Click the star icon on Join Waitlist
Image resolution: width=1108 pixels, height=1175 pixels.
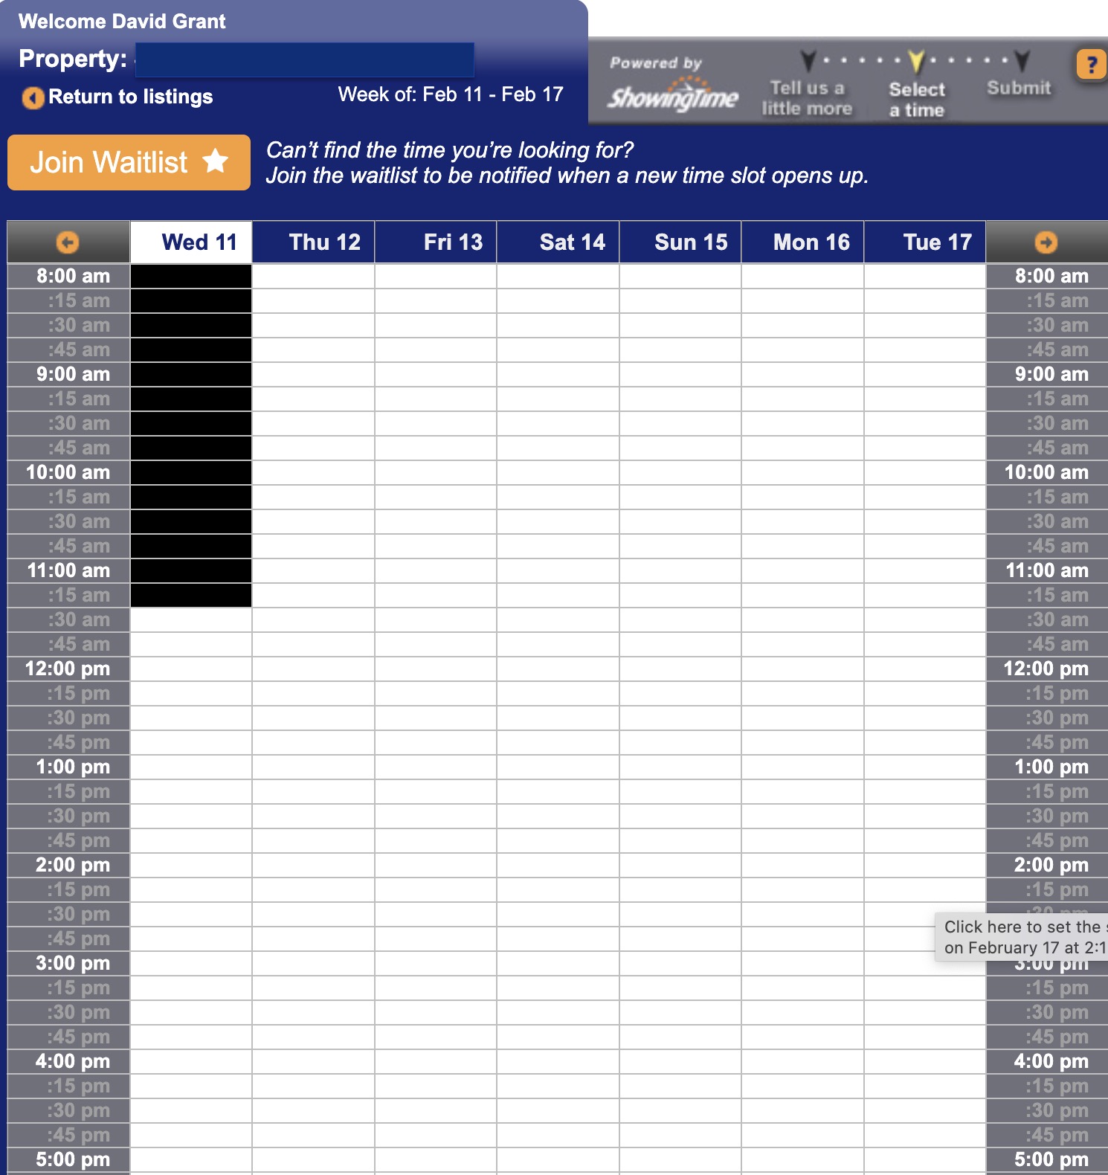[x=216, y=161]
